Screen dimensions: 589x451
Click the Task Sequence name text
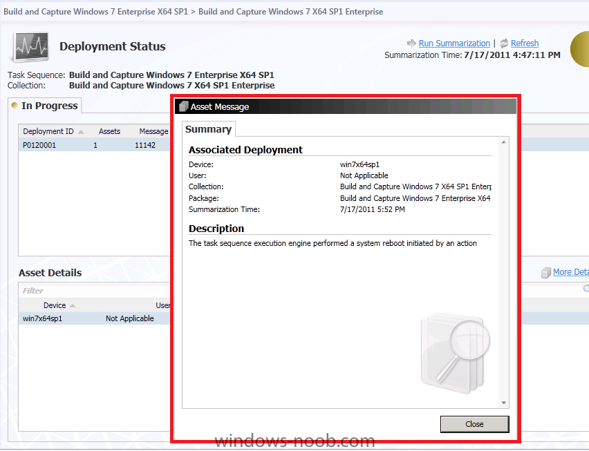(171, 75)
